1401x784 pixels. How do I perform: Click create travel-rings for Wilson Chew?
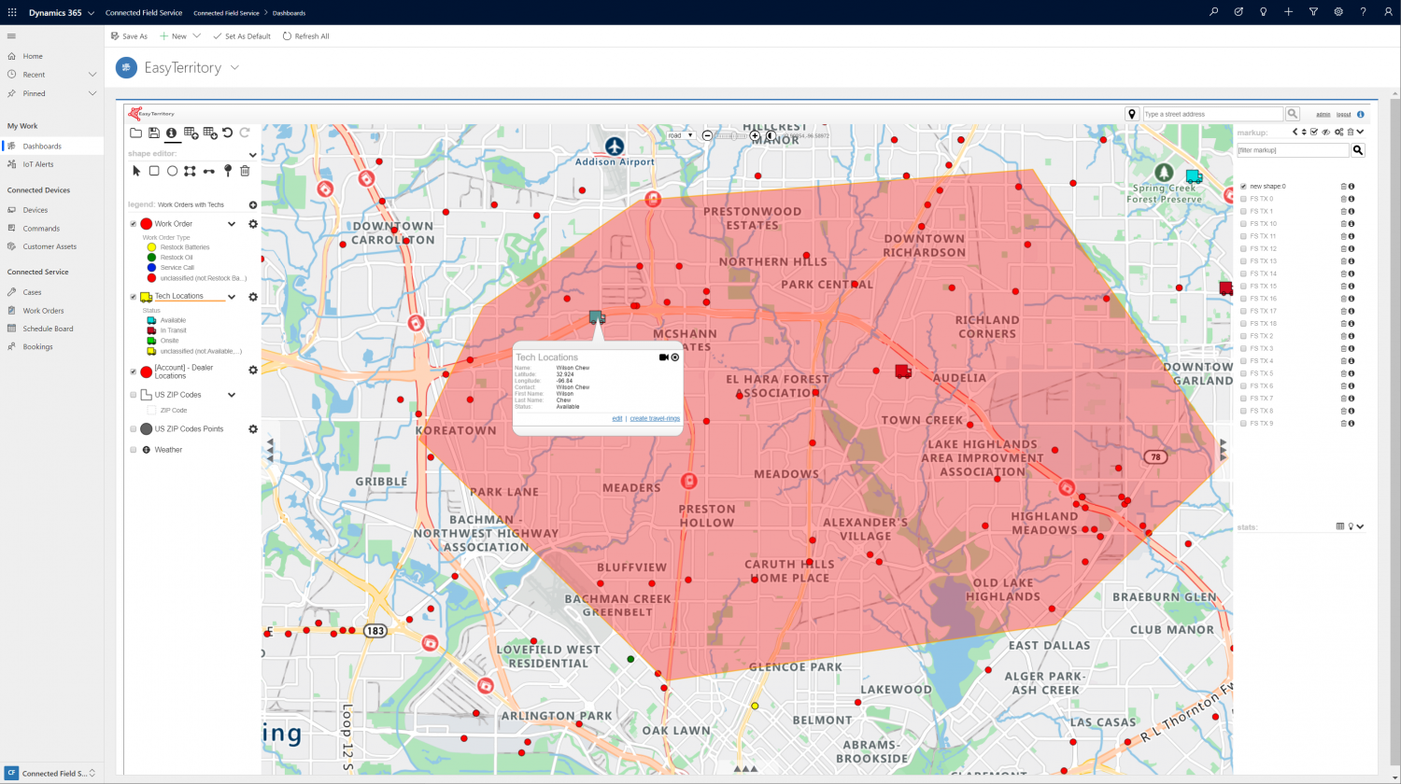655,418
